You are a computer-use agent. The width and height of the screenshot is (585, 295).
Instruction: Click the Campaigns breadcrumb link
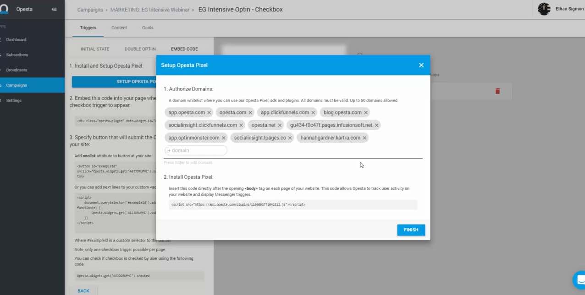(x=90, y=10)
